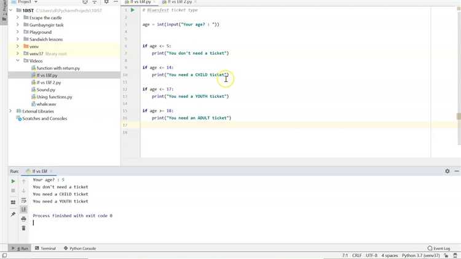461x259 pixels.
Task: Expand the venv folder
Action: [18, 47]
